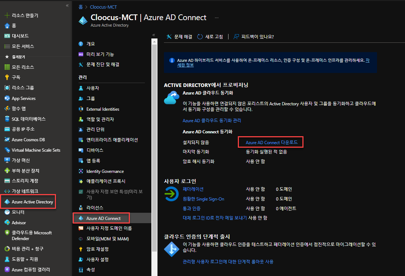
Task: Open 엔터프라이즈 애플리케이션 menu item
Action: point(112,140)
